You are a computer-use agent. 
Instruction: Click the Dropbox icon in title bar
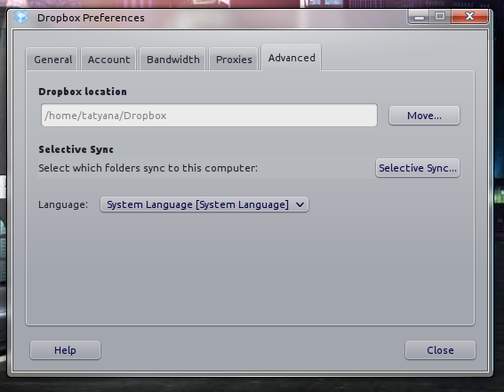(21, 17)
